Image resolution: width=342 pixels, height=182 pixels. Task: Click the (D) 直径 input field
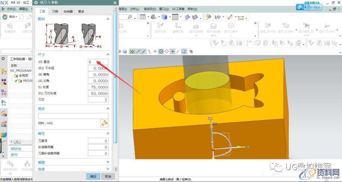click(x=98, y=62)
